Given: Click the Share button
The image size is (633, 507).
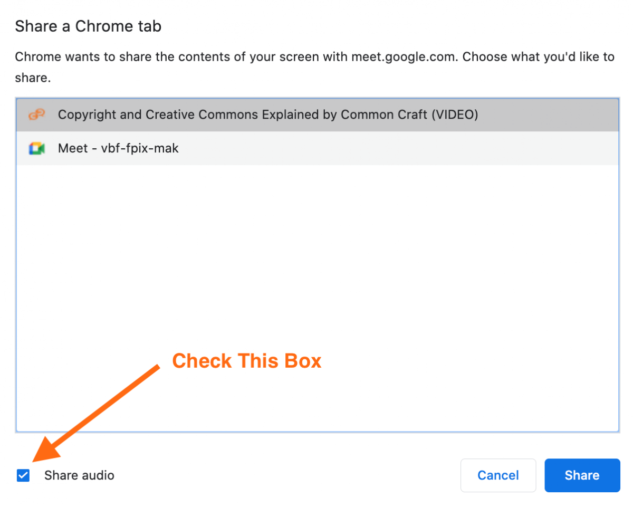Looking at the screenshot, I should (x=582, y=475).
